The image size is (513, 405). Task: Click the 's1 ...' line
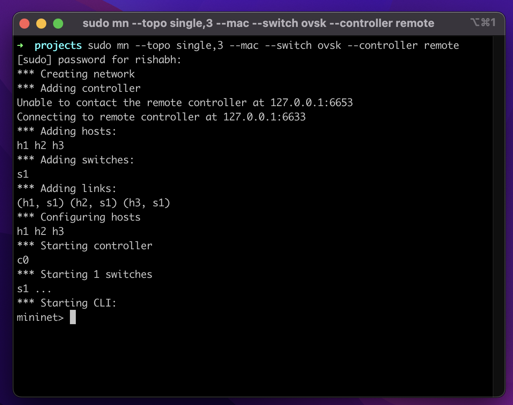click(34, 289)
